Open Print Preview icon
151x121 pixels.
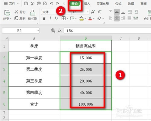point(45,4)
